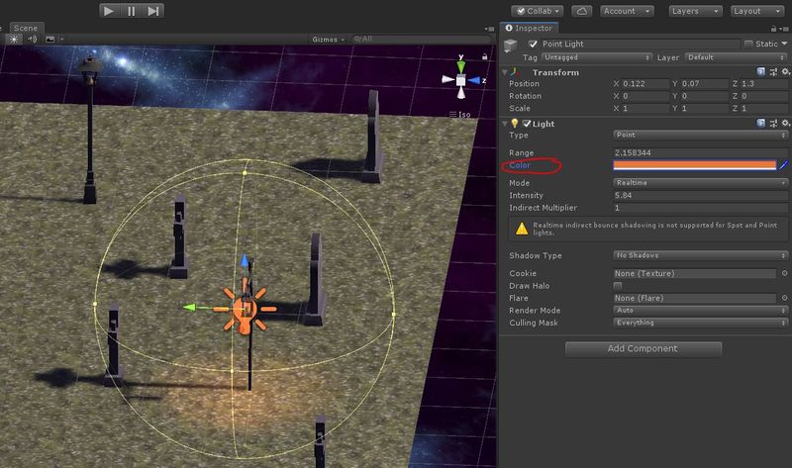Open the orange light Color swatch

point(695,165)
